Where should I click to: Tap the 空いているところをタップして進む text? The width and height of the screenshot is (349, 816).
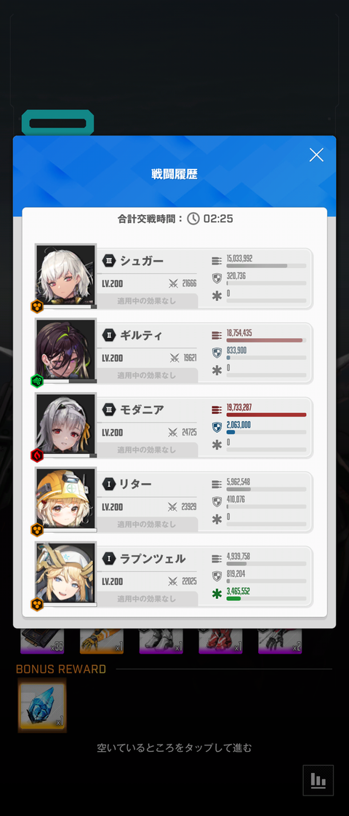(174, 748)
